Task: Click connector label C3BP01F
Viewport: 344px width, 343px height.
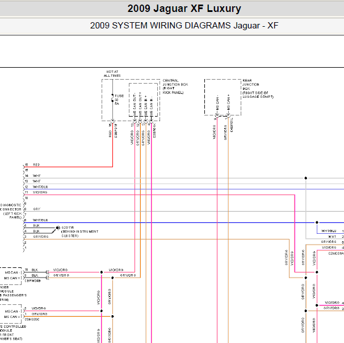Action: (116, 131)
